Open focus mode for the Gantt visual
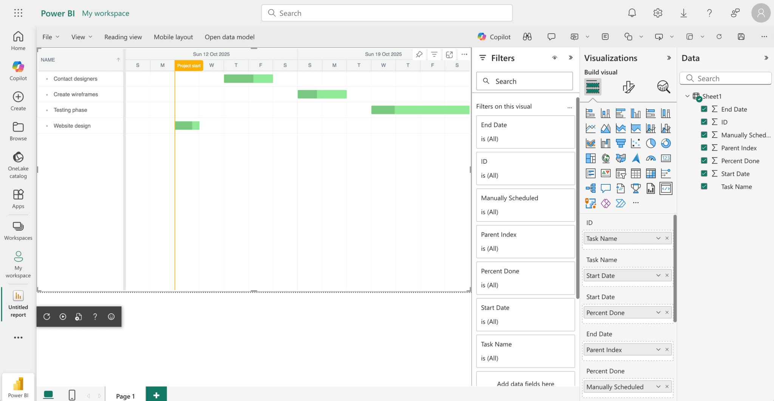Image resolution: width=774 pixels, height=401 pixels. [449, 54]
